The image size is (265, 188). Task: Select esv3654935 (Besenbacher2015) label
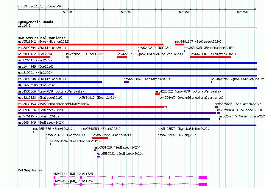tap(209, 48)
